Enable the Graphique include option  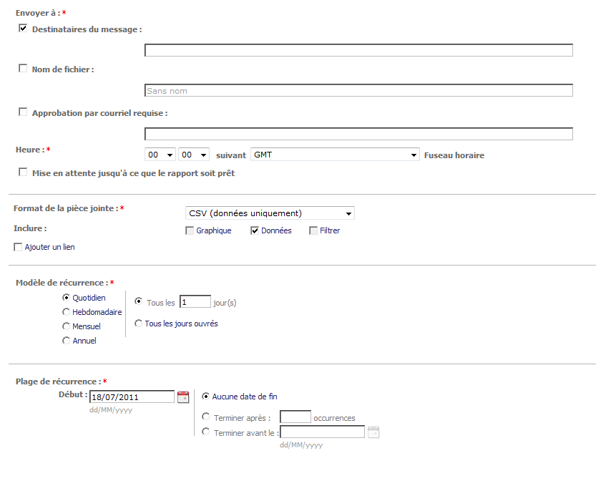click(190, 230)
